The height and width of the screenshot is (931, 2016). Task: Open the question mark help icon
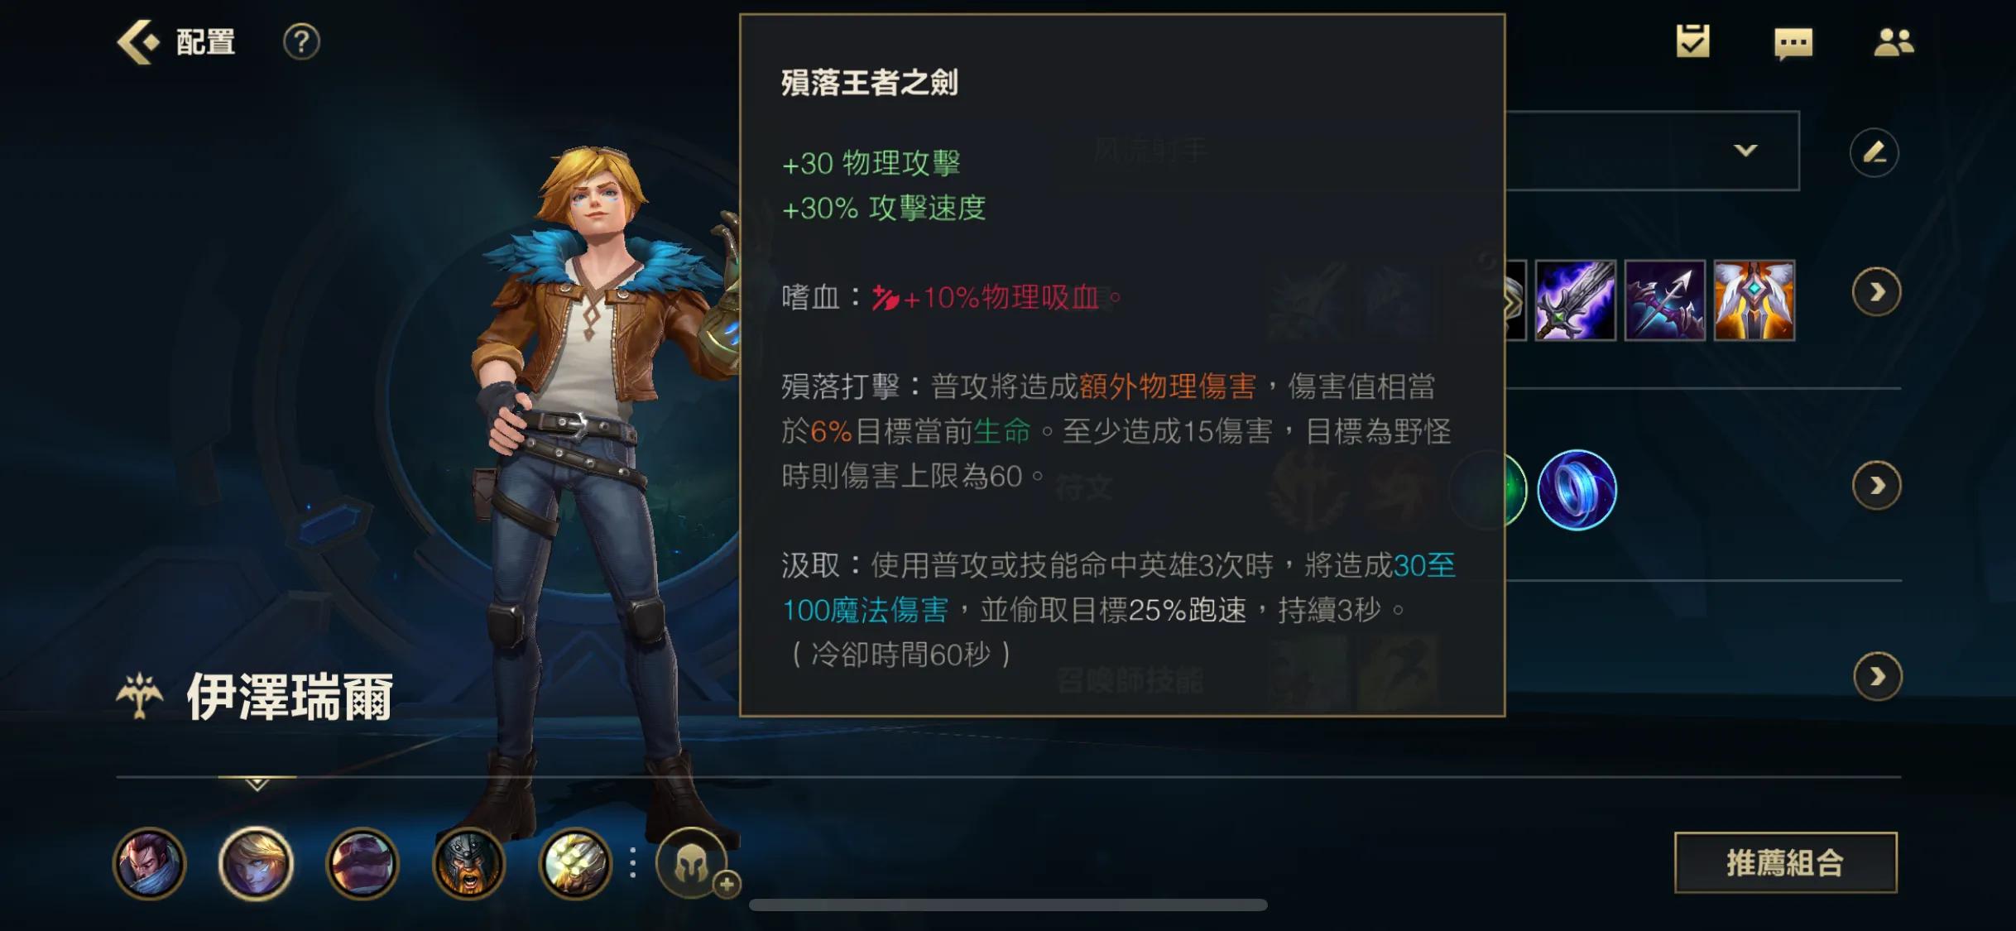(x=301, y=41)
